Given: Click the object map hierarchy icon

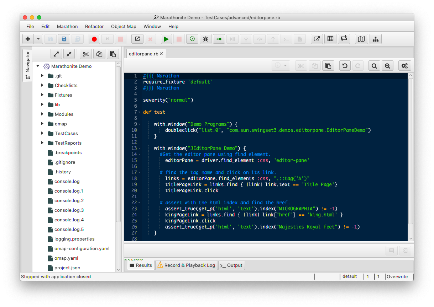Looking at the screenshot, I should pos(375,39).
